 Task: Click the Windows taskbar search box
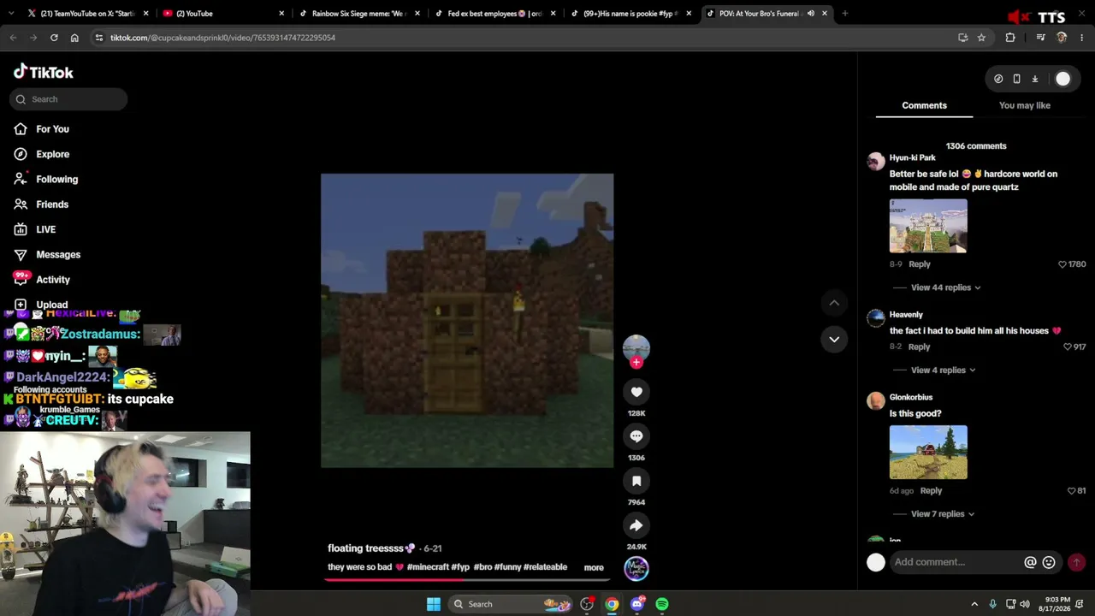point(511,604)
